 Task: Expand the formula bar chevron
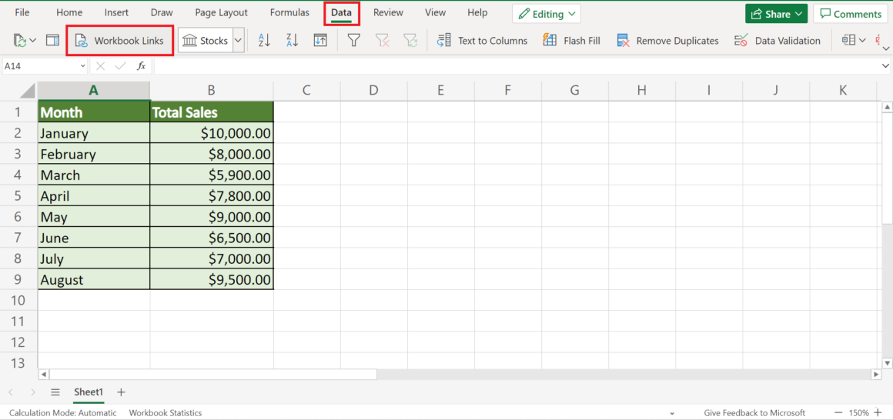coord(885,66)
